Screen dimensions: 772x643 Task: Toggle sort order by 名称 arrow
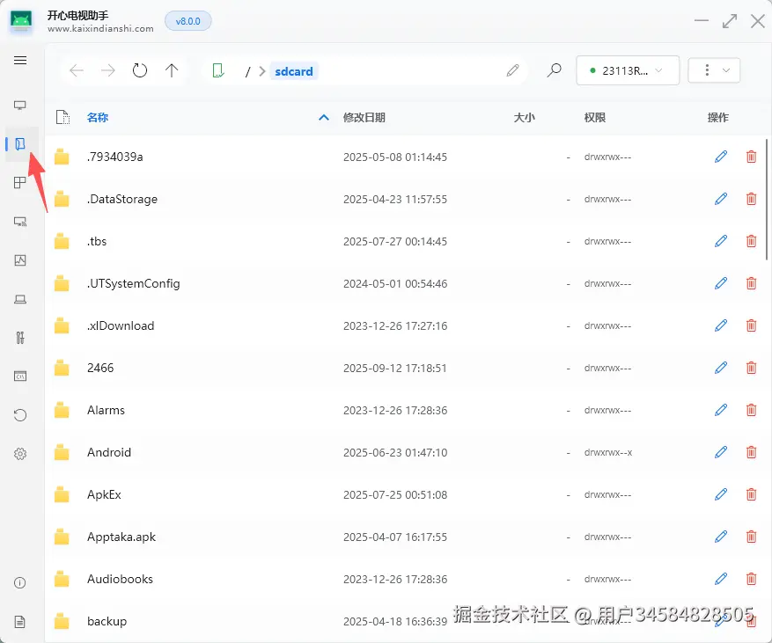pyautogui.click(x=323, y=118)
